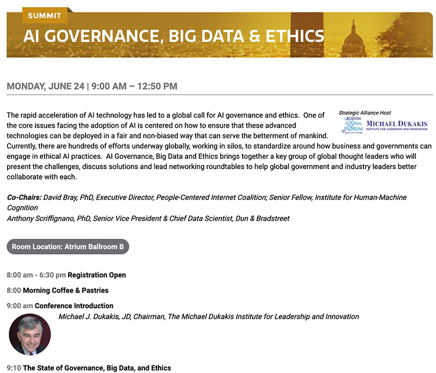Click the Boston Global Forum logo
436x373 pixels.
click(x=352, y=126)
